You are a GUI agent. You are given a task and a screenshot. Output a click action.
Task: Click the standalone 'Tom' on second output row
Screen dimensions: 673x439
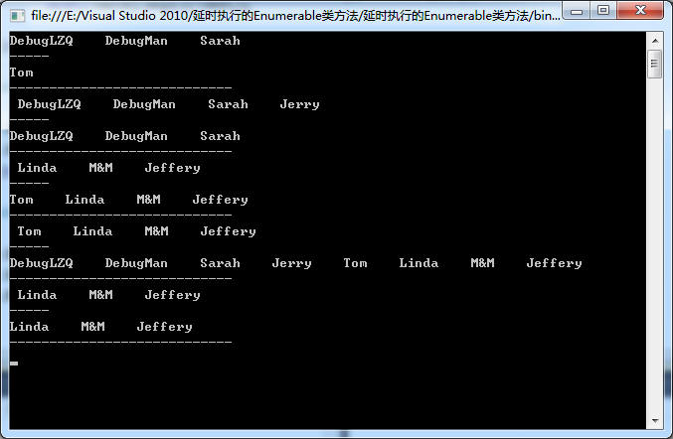(x=22, y=73)
